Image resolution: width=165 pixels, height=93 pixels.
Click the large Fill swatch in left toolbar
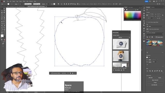click(x=2, y=36)
